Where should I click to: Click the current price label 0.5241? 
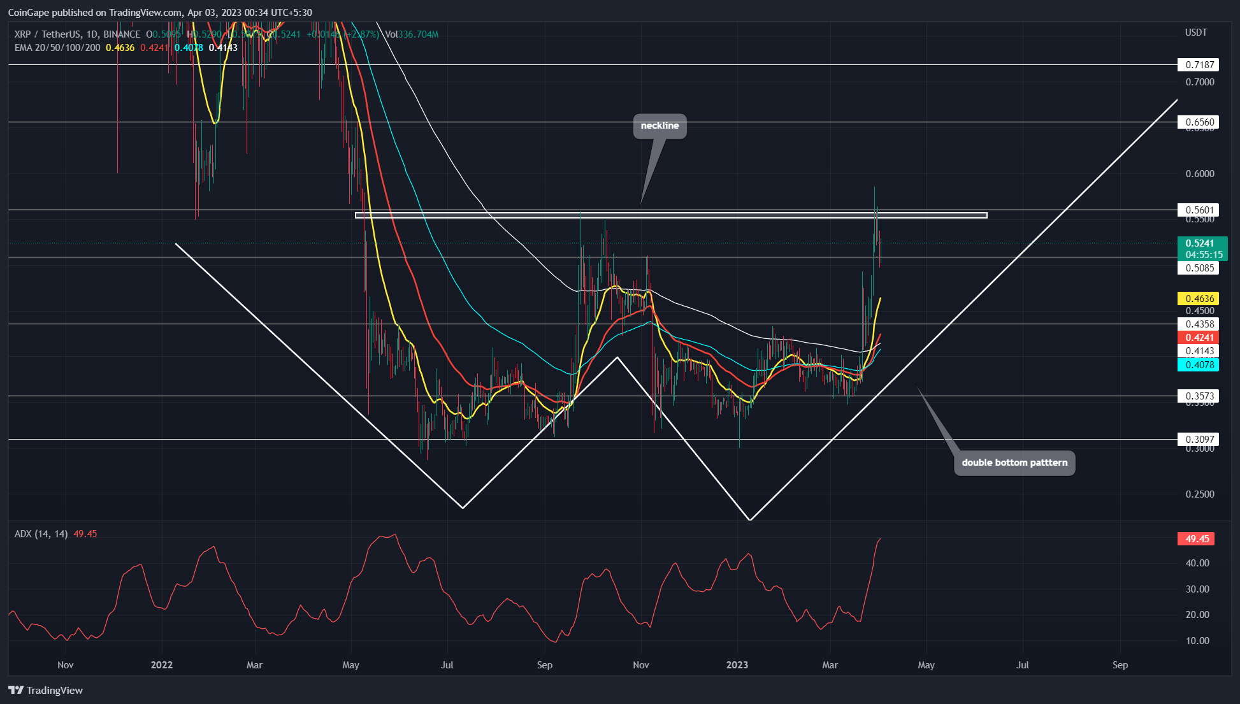point(1200,243)
